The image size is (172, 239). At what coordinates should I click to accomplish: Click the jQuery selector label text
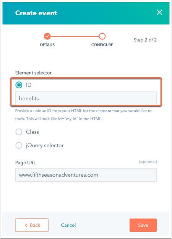(x=45, y=145)
